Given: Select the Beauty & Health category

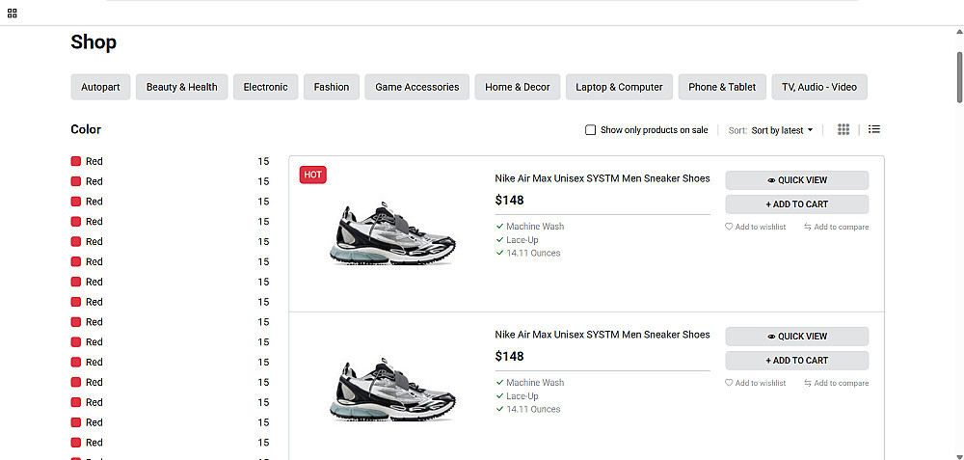Looking at the screenshot, I should (x=181, y=87).
